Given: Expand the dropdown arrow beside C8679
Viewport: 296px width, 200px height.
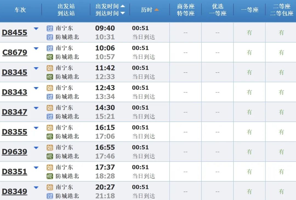Looking at the screenshot, I should [x=36, y=49].
